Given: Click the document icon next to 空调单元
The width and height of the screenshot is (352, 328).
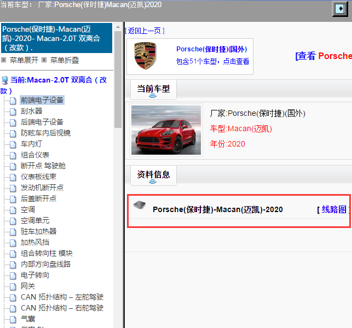Looking at the screenshot, I should [x=13, y=221].
